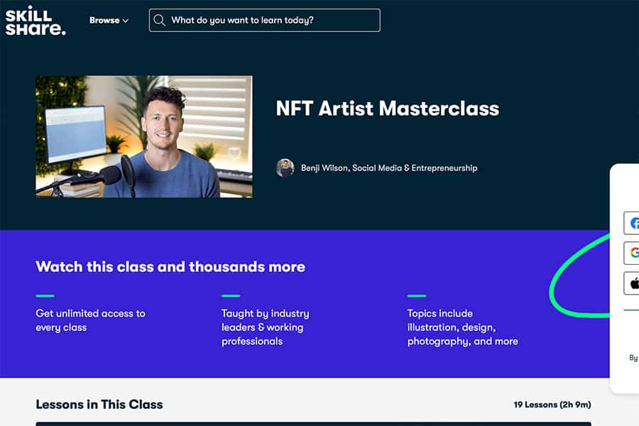Click the '19 Lessons (2h 9m)' text
This screenshot has width=639, height=426.
[552, 405]
